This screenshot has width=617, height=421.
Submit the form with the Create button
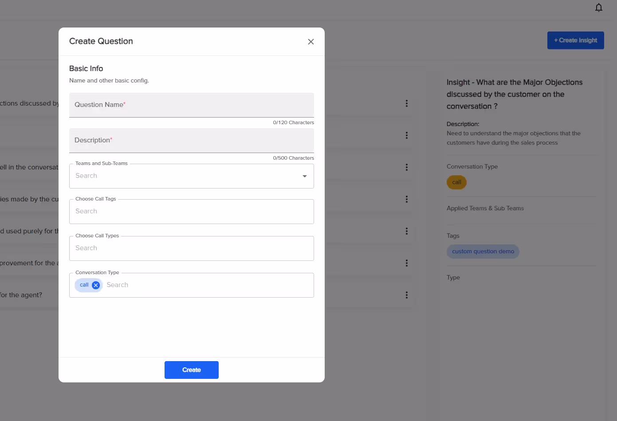click(x=192, y=370)
